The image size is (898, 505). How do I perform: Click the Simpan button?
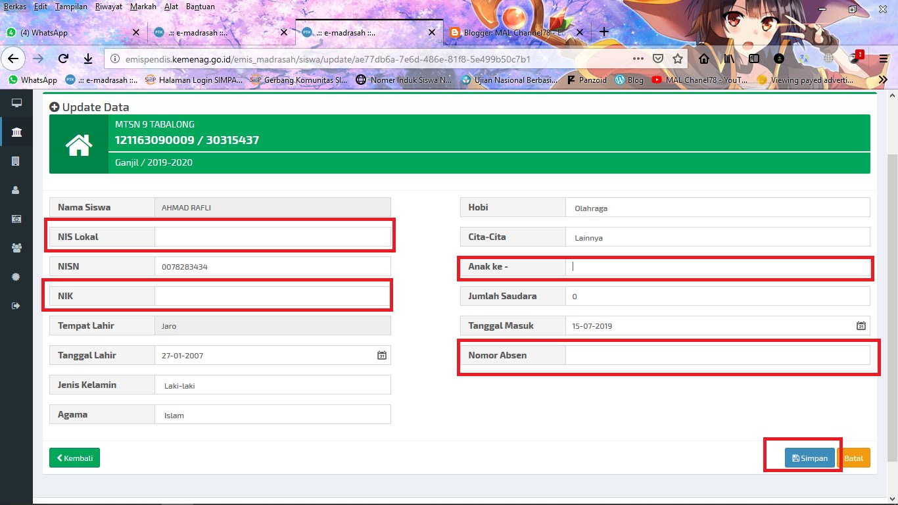click(x=810, y=458)
